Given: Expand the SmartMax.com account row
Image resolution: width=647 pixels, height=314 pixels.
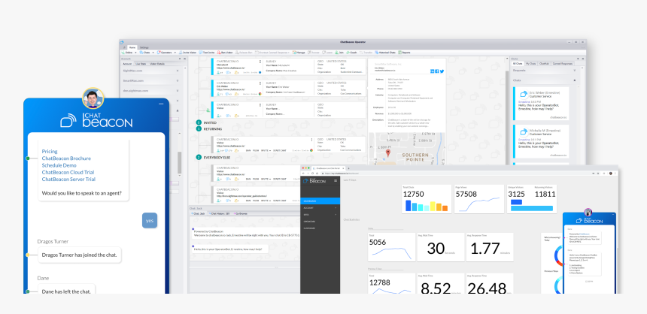Looking at the screenshot, I should 178,80.
